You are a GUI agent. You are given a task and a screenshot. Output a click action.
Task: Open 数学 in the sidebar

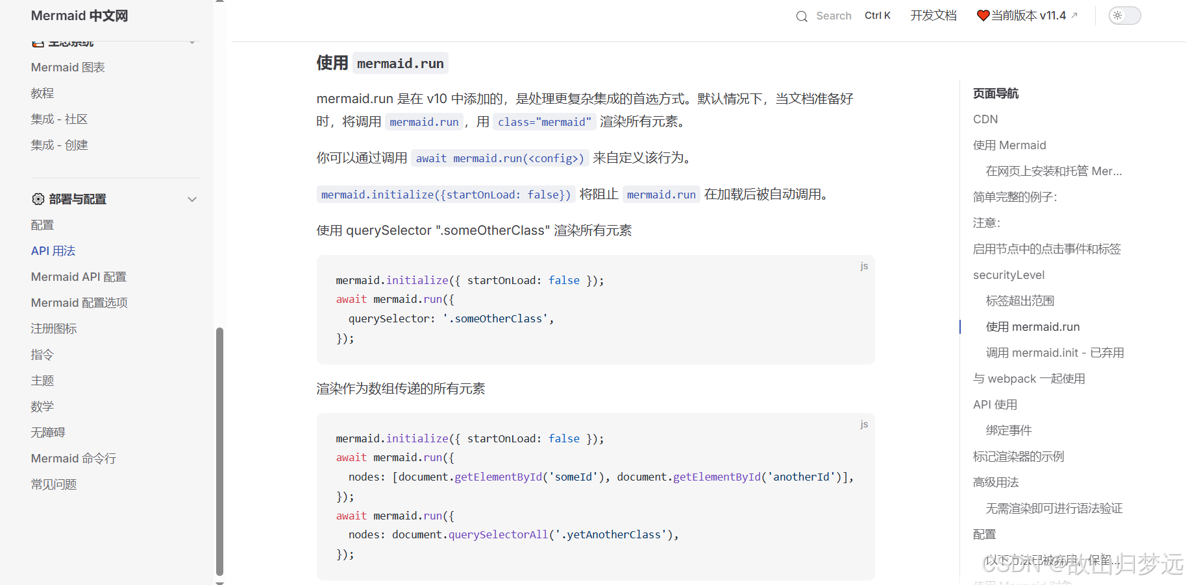(x=42, y=407)
